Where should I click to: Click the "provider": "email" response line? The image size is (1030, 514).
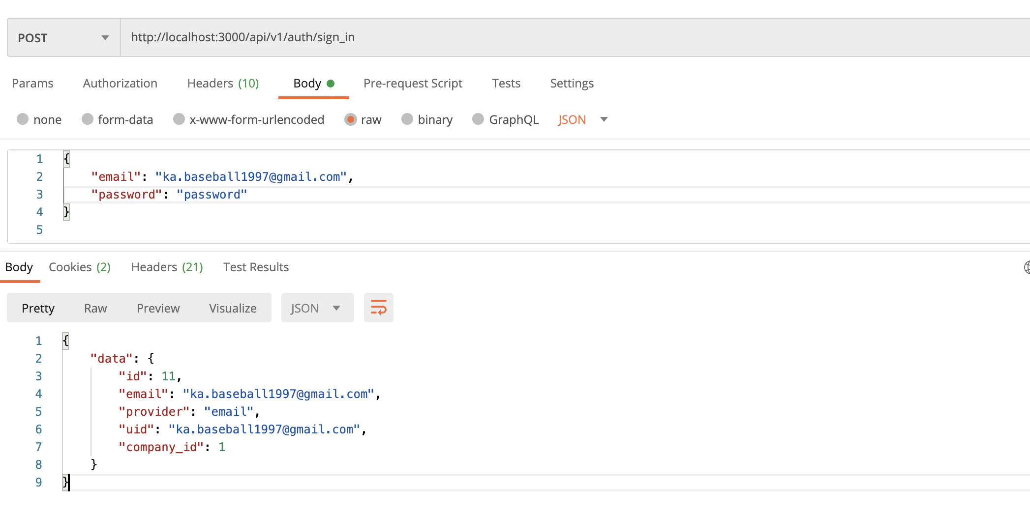189,412
